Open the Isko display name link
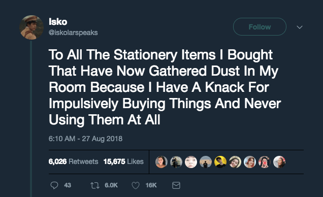323x197 pixels. coord(58,22)
